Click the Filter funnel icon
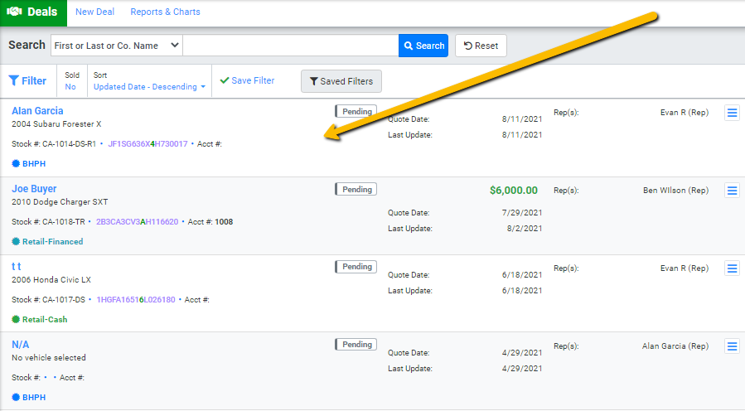The height and width of the screenshot is (411, 745). tap(14, 81)
